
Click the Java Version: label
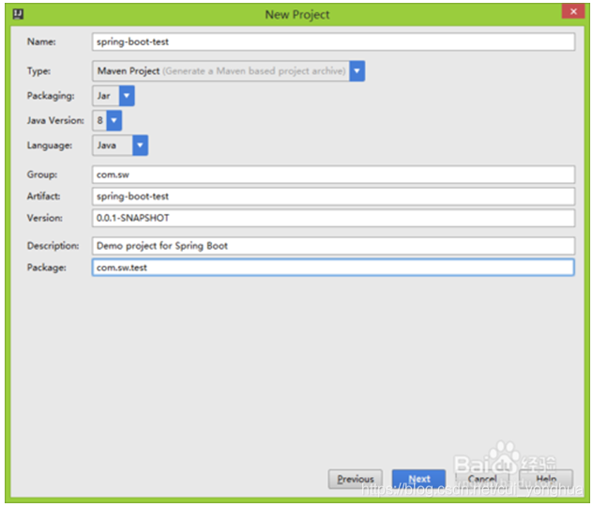(55, 121)
